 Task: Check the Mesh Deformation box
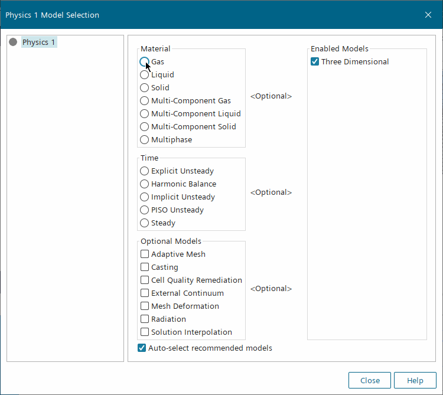[x=145, y=306]
